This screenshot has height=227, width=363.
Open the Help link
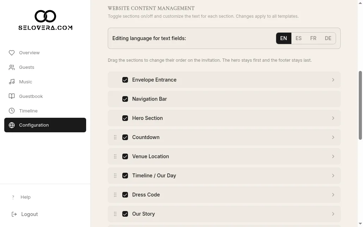pos(26,197)
